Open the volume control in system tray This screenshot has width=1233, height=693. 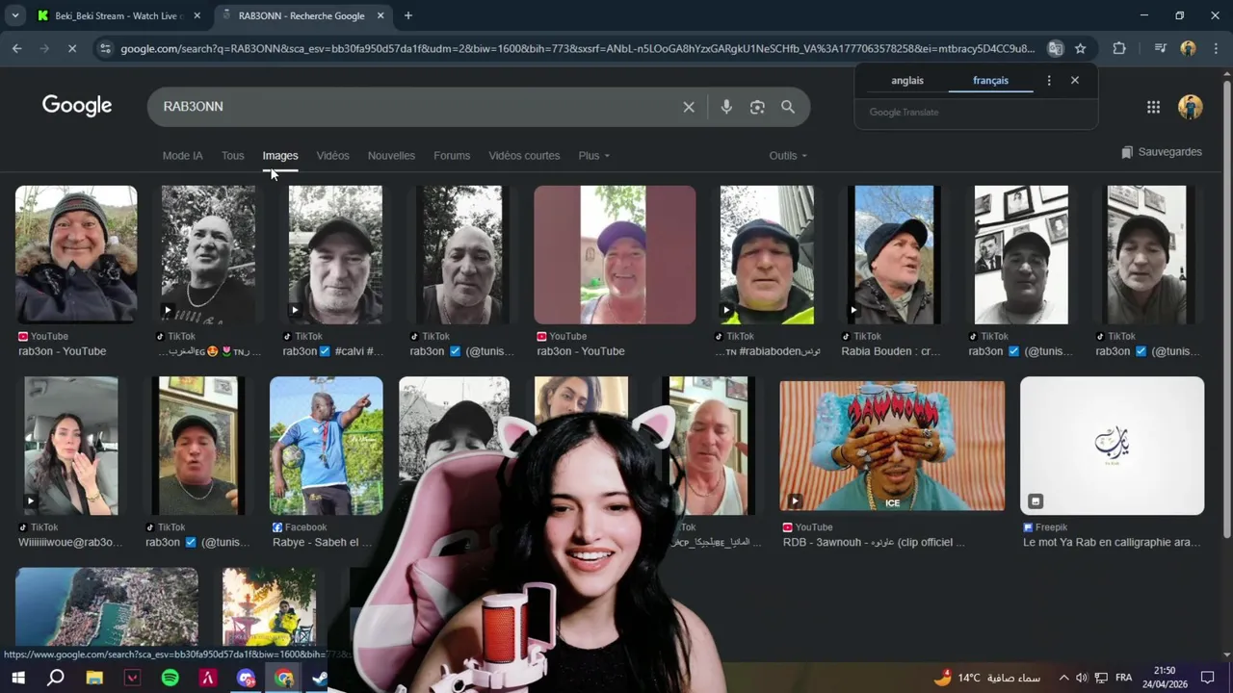[x=1081, y=678]
